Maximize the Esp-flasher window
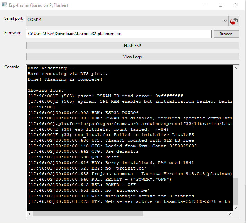 tap(221, 5)
